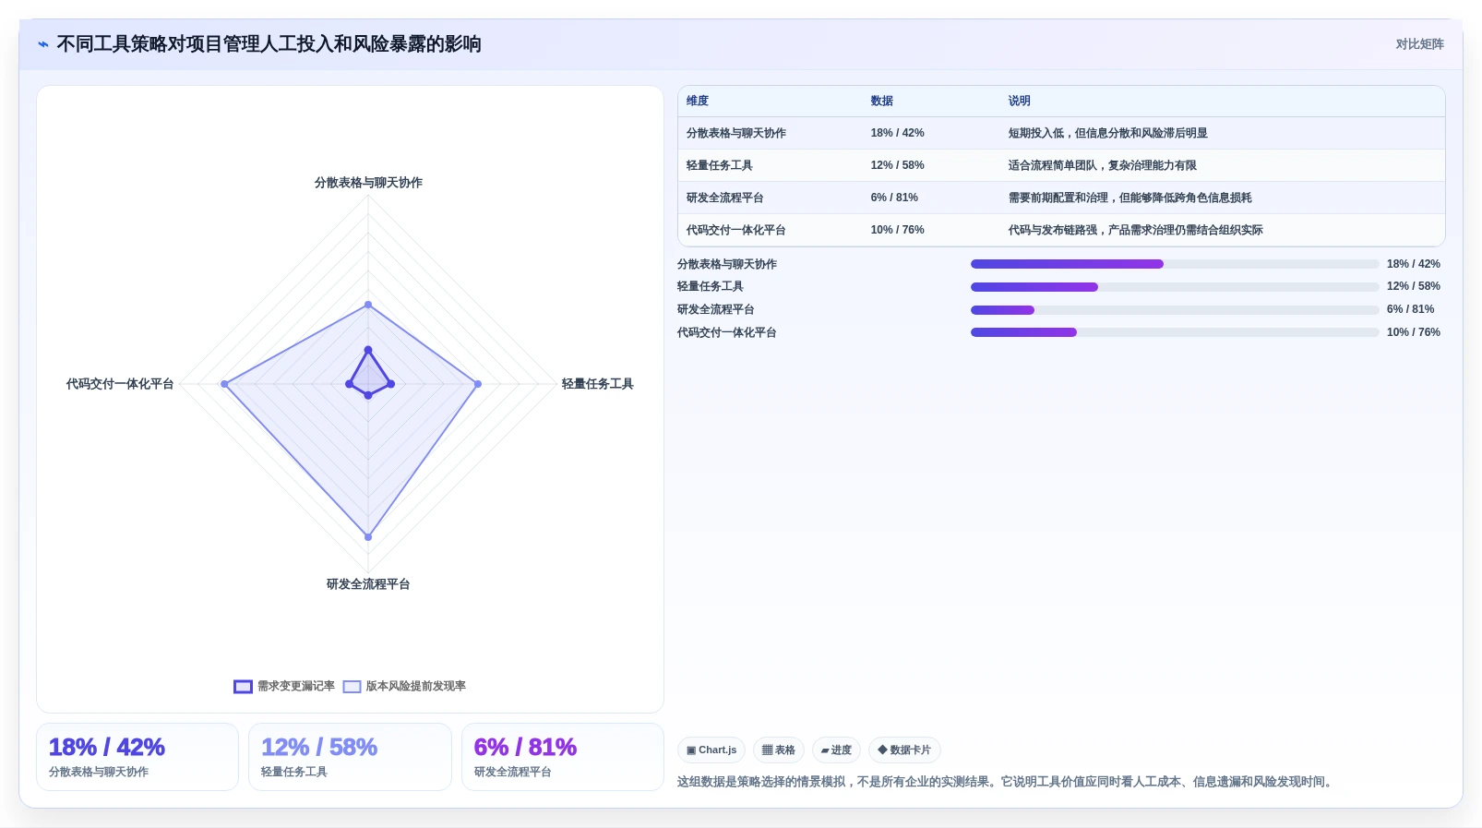Click the 维度 column header
Viewport: 1482px width, 828px height.
(x=698, y=101)
